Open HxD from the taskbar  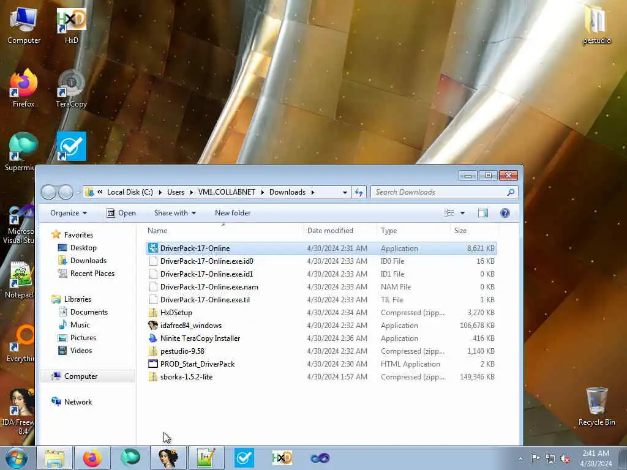pyautogui.click(x=282, y=458)
